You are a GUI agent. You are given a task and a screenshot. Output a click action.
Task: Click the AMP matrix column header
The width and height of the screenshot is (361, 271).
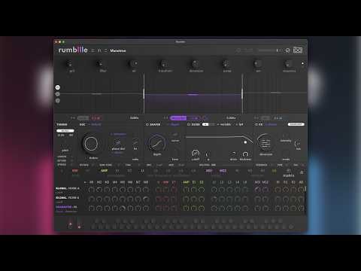coord(186,182)
